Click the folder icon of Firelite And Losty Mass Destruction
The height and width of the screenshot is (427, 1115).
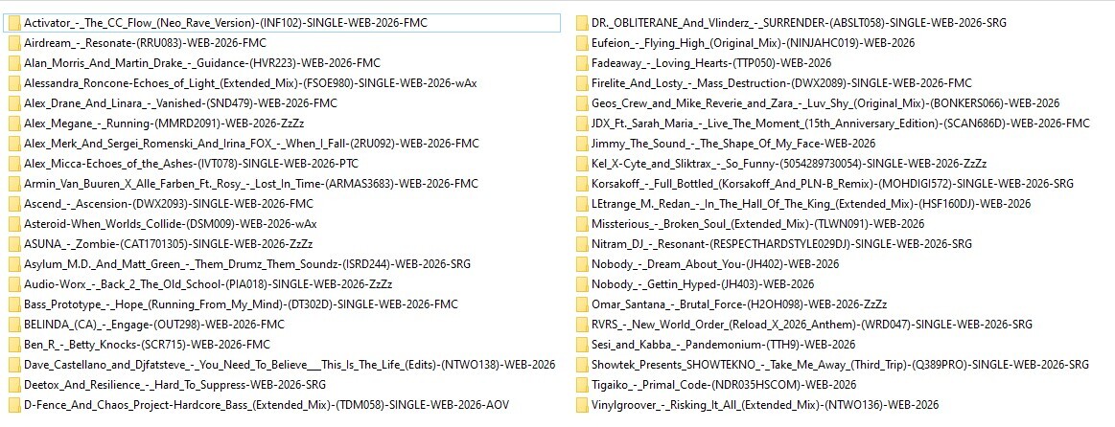click(x=582, y=83)
